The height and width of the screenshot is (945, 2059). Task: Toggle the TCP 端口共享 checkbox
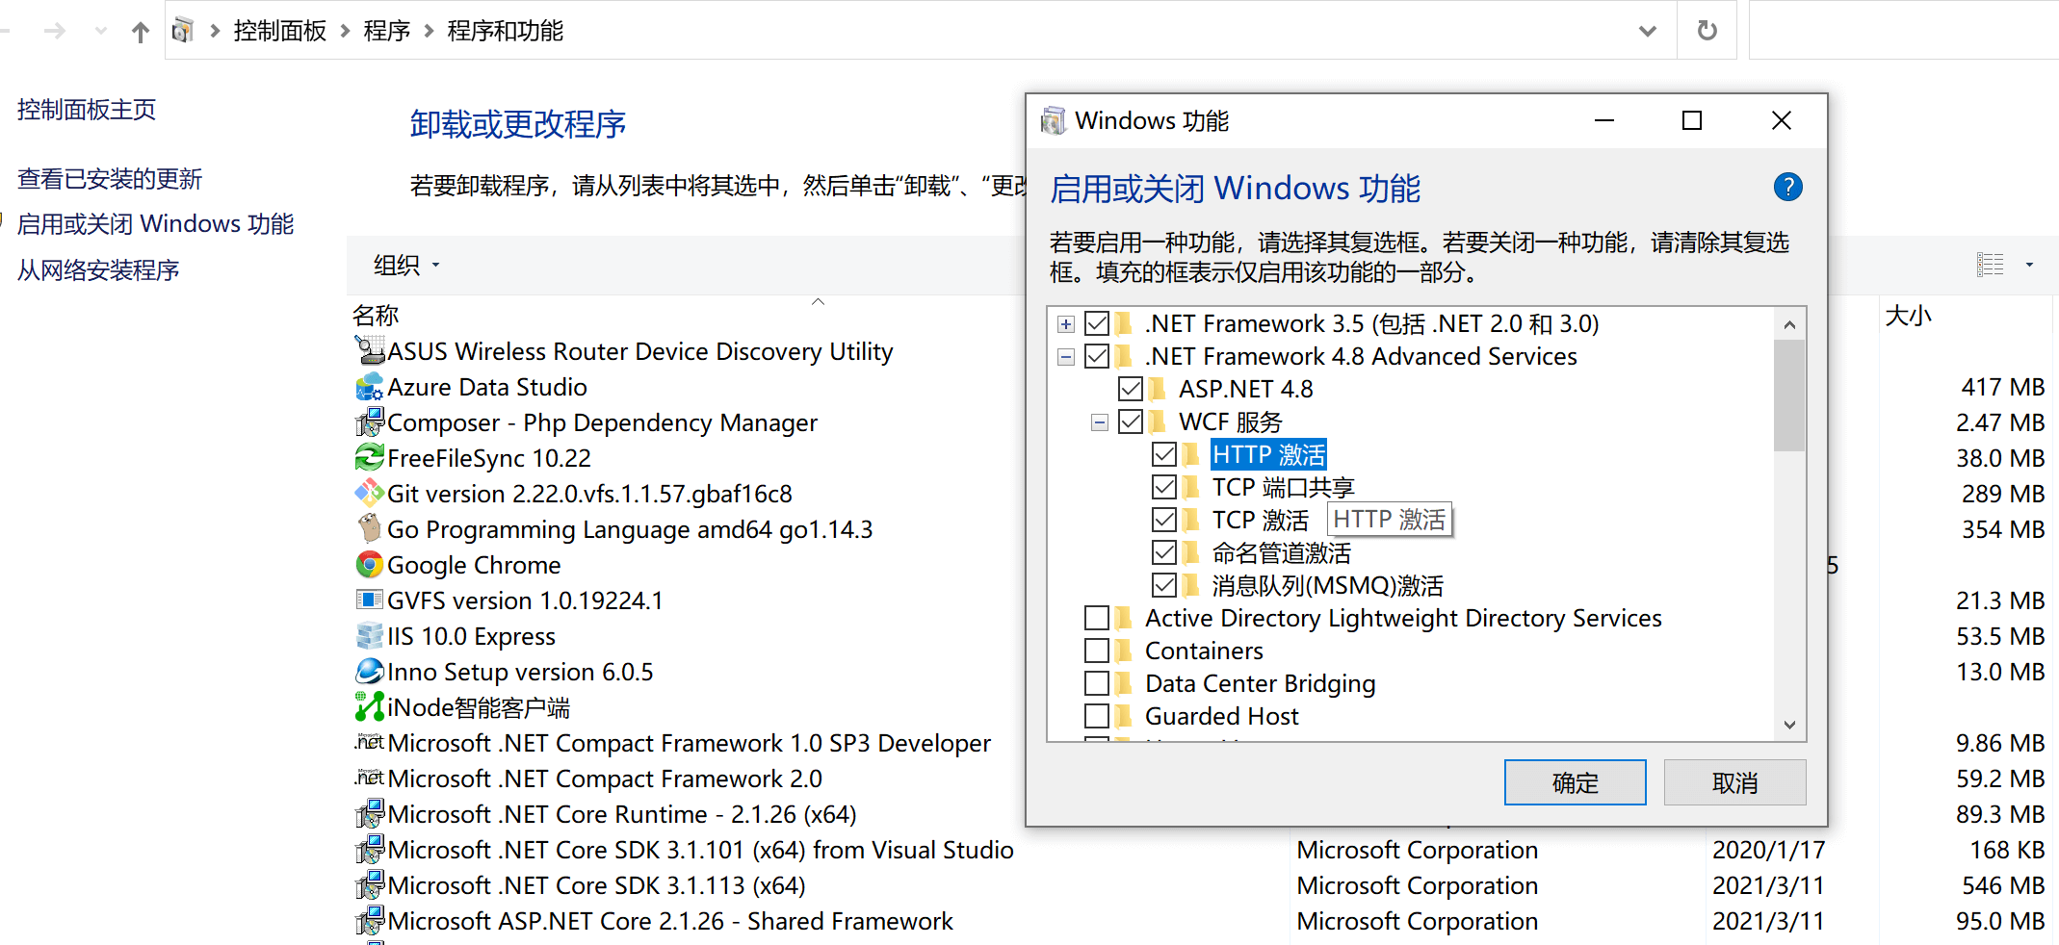point(1164,487)
